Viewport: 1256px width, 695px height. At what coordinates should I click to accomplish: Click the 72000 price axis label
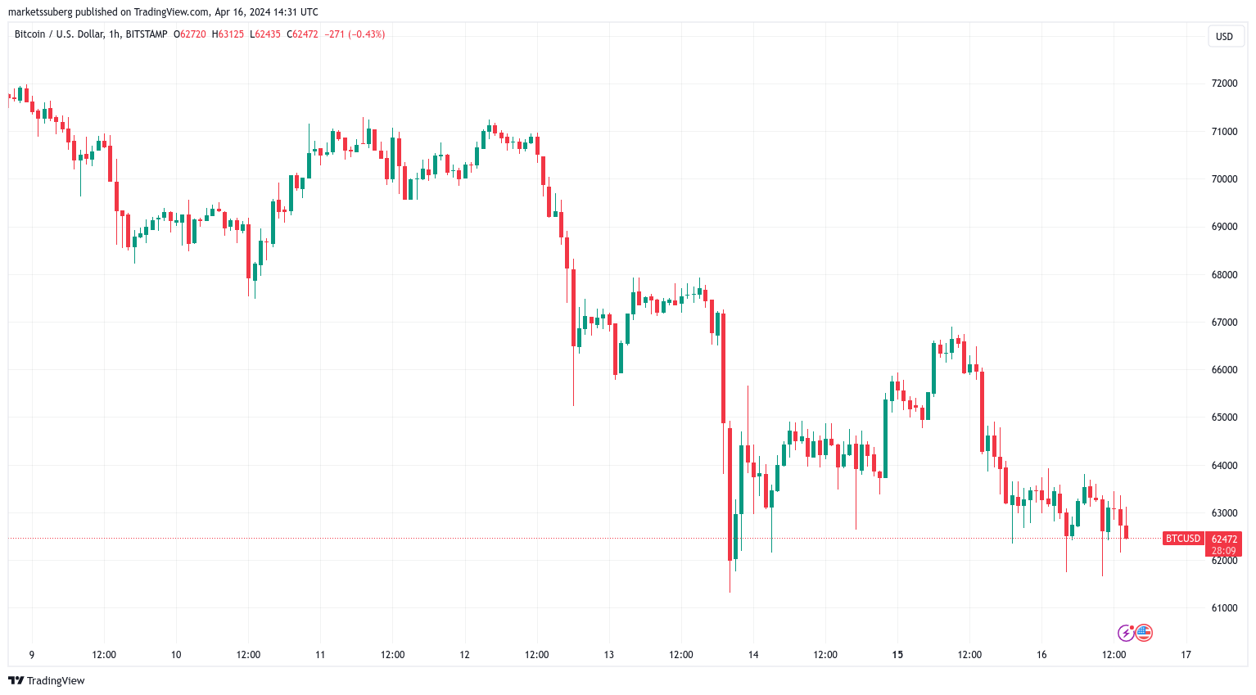tap(1224, 83)
